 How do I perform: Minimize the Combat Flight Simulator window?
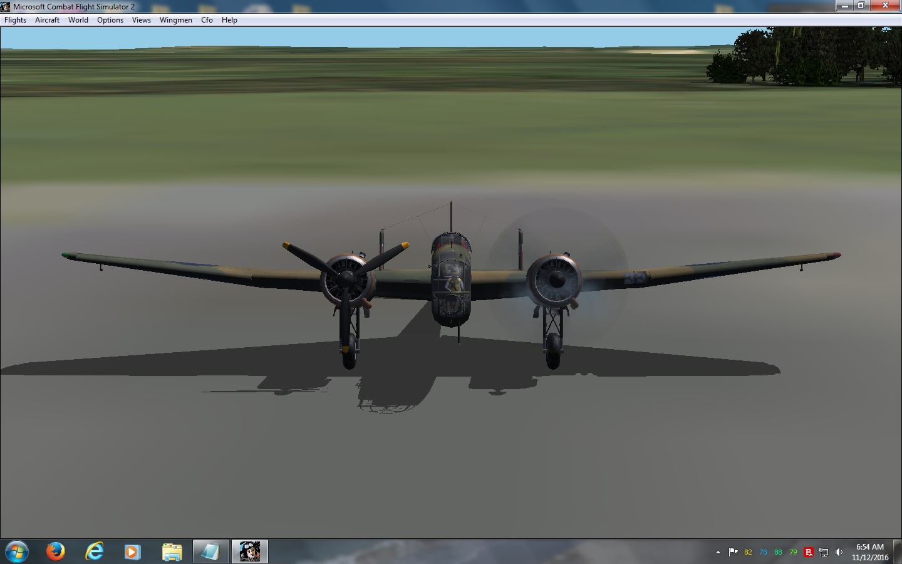tap(844, 6)
